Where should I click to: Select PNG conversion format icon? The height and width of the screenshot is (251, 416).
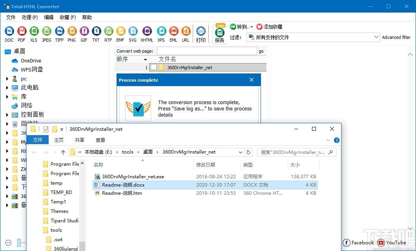point(72,31)
